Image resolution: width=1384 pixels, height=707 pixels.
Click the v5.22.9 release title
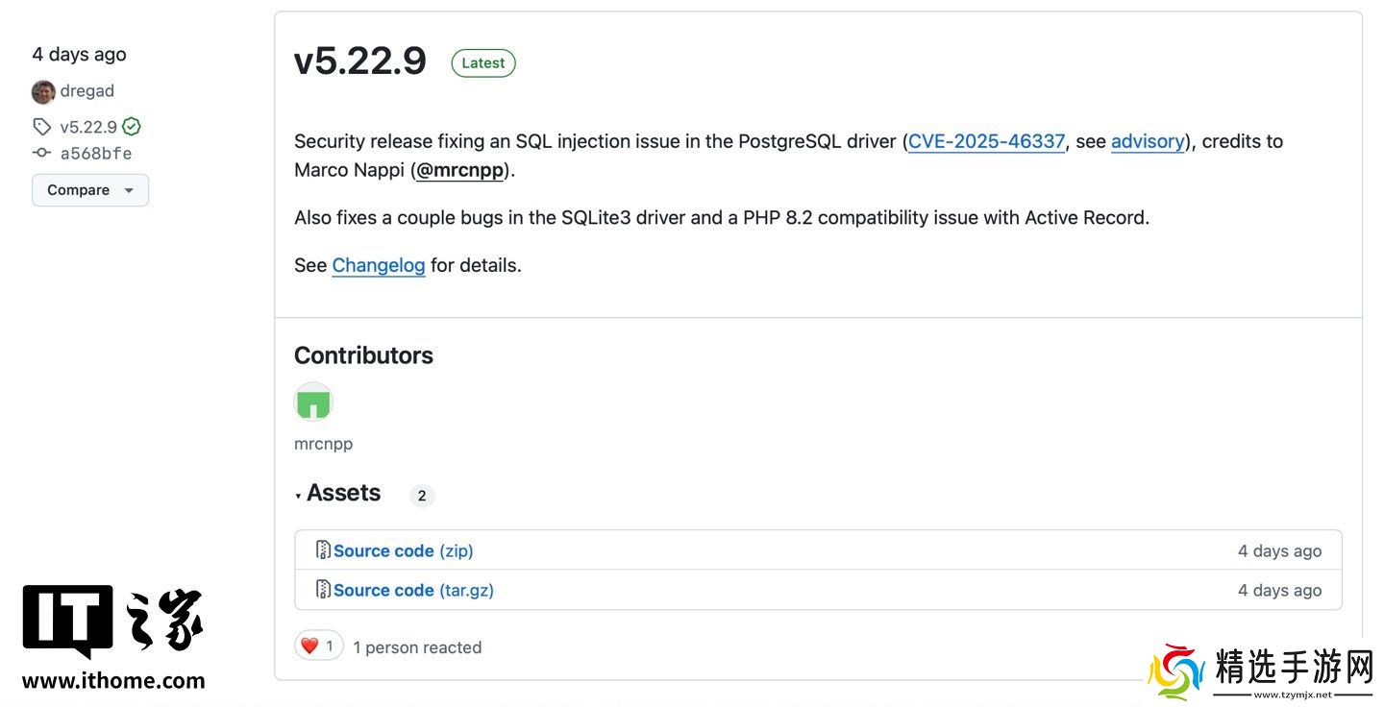pos(360,61)
